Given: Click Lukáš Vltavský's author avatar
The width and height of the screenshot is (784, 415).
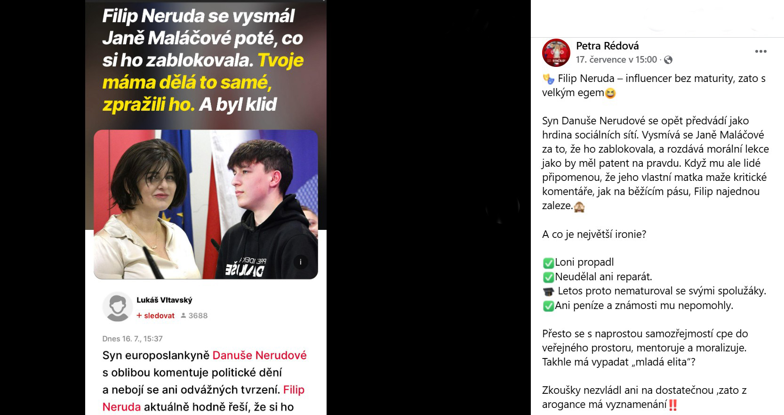Looking at the screenshot, I should click(117, 307).
